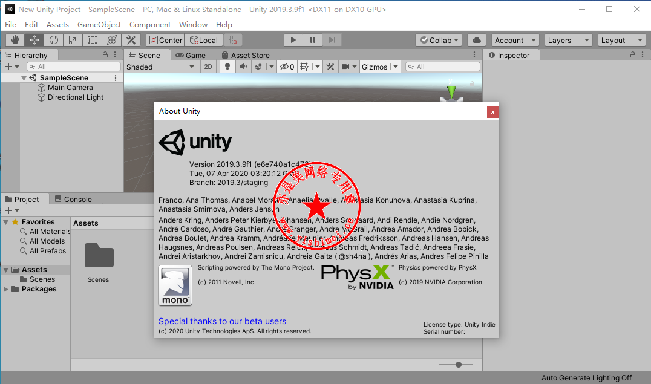Toggle scene lighting bulb icon
This screenshot has height=384, width=651.
pos(227,67)
